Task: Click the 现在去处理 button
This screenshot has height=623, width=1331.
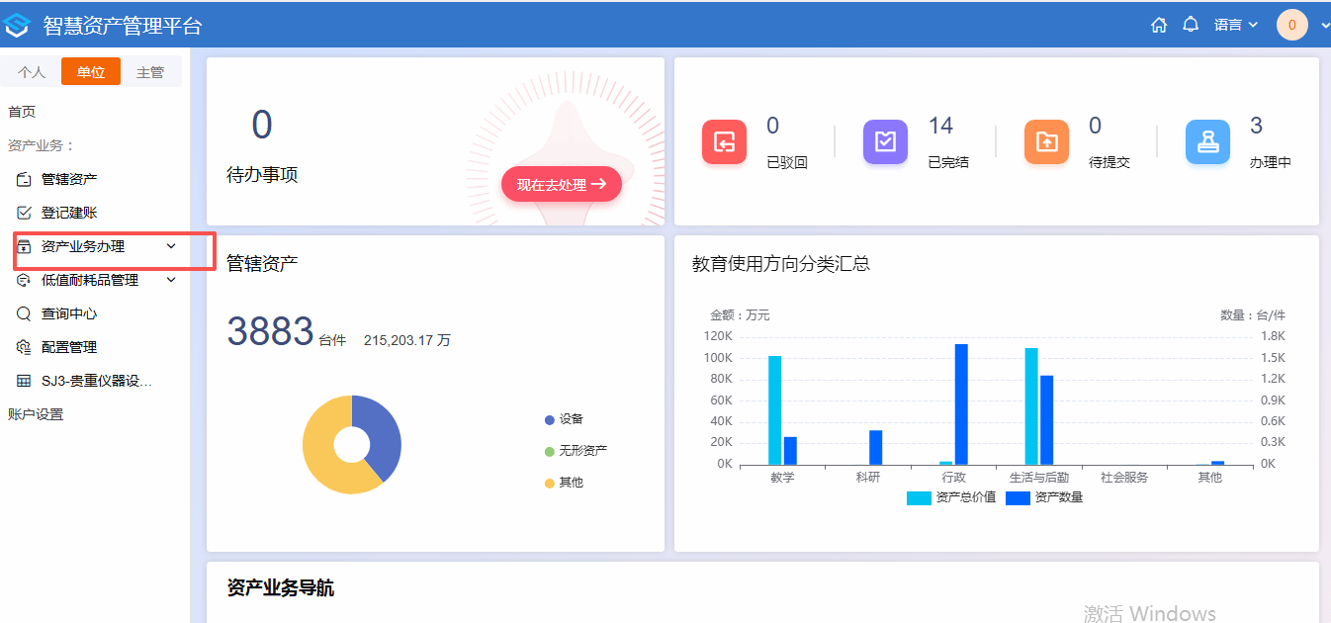Action: click(x=561, y=185)
